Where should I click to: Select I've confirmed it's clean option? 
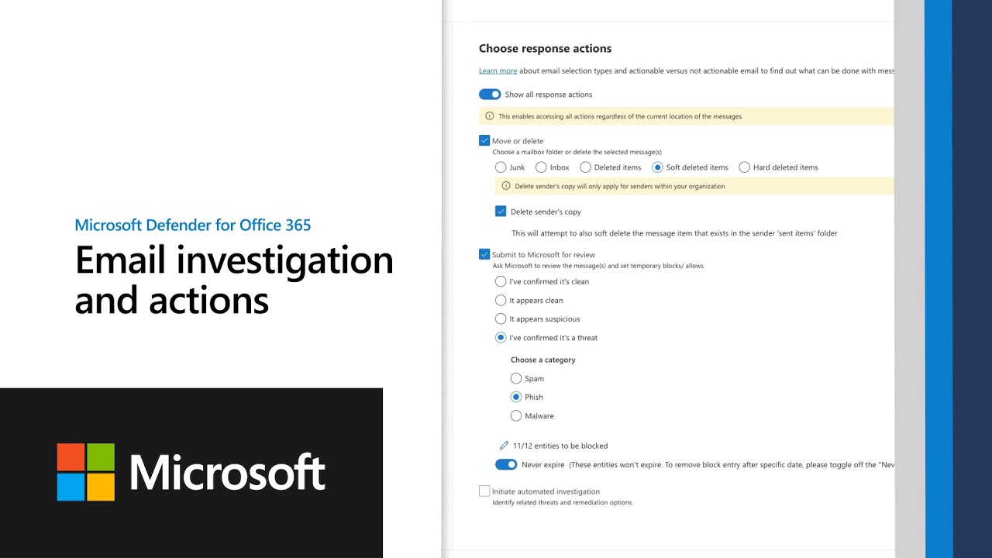(x=501, y=281)
